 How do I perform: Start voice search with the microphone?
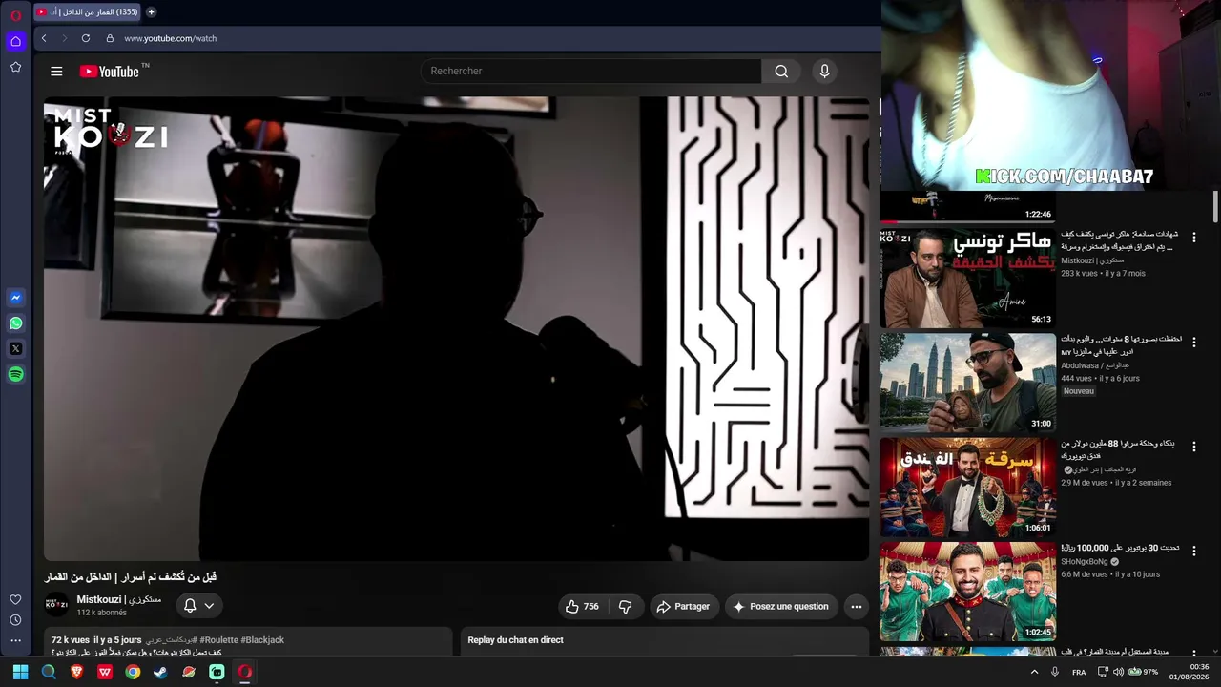825,71
